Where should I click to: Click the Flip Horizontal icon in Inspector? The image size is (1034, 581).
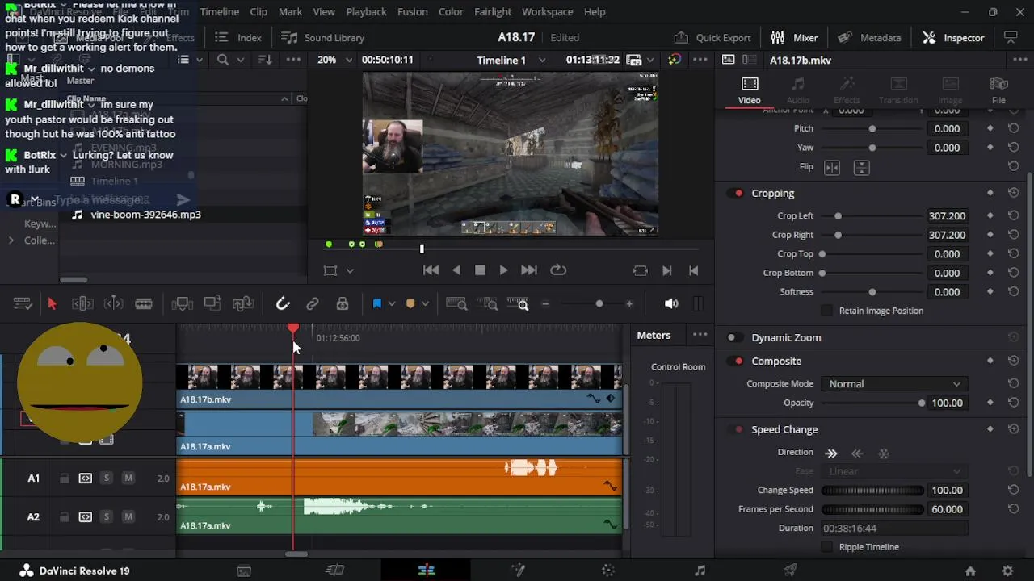click(x=832, y=167)
